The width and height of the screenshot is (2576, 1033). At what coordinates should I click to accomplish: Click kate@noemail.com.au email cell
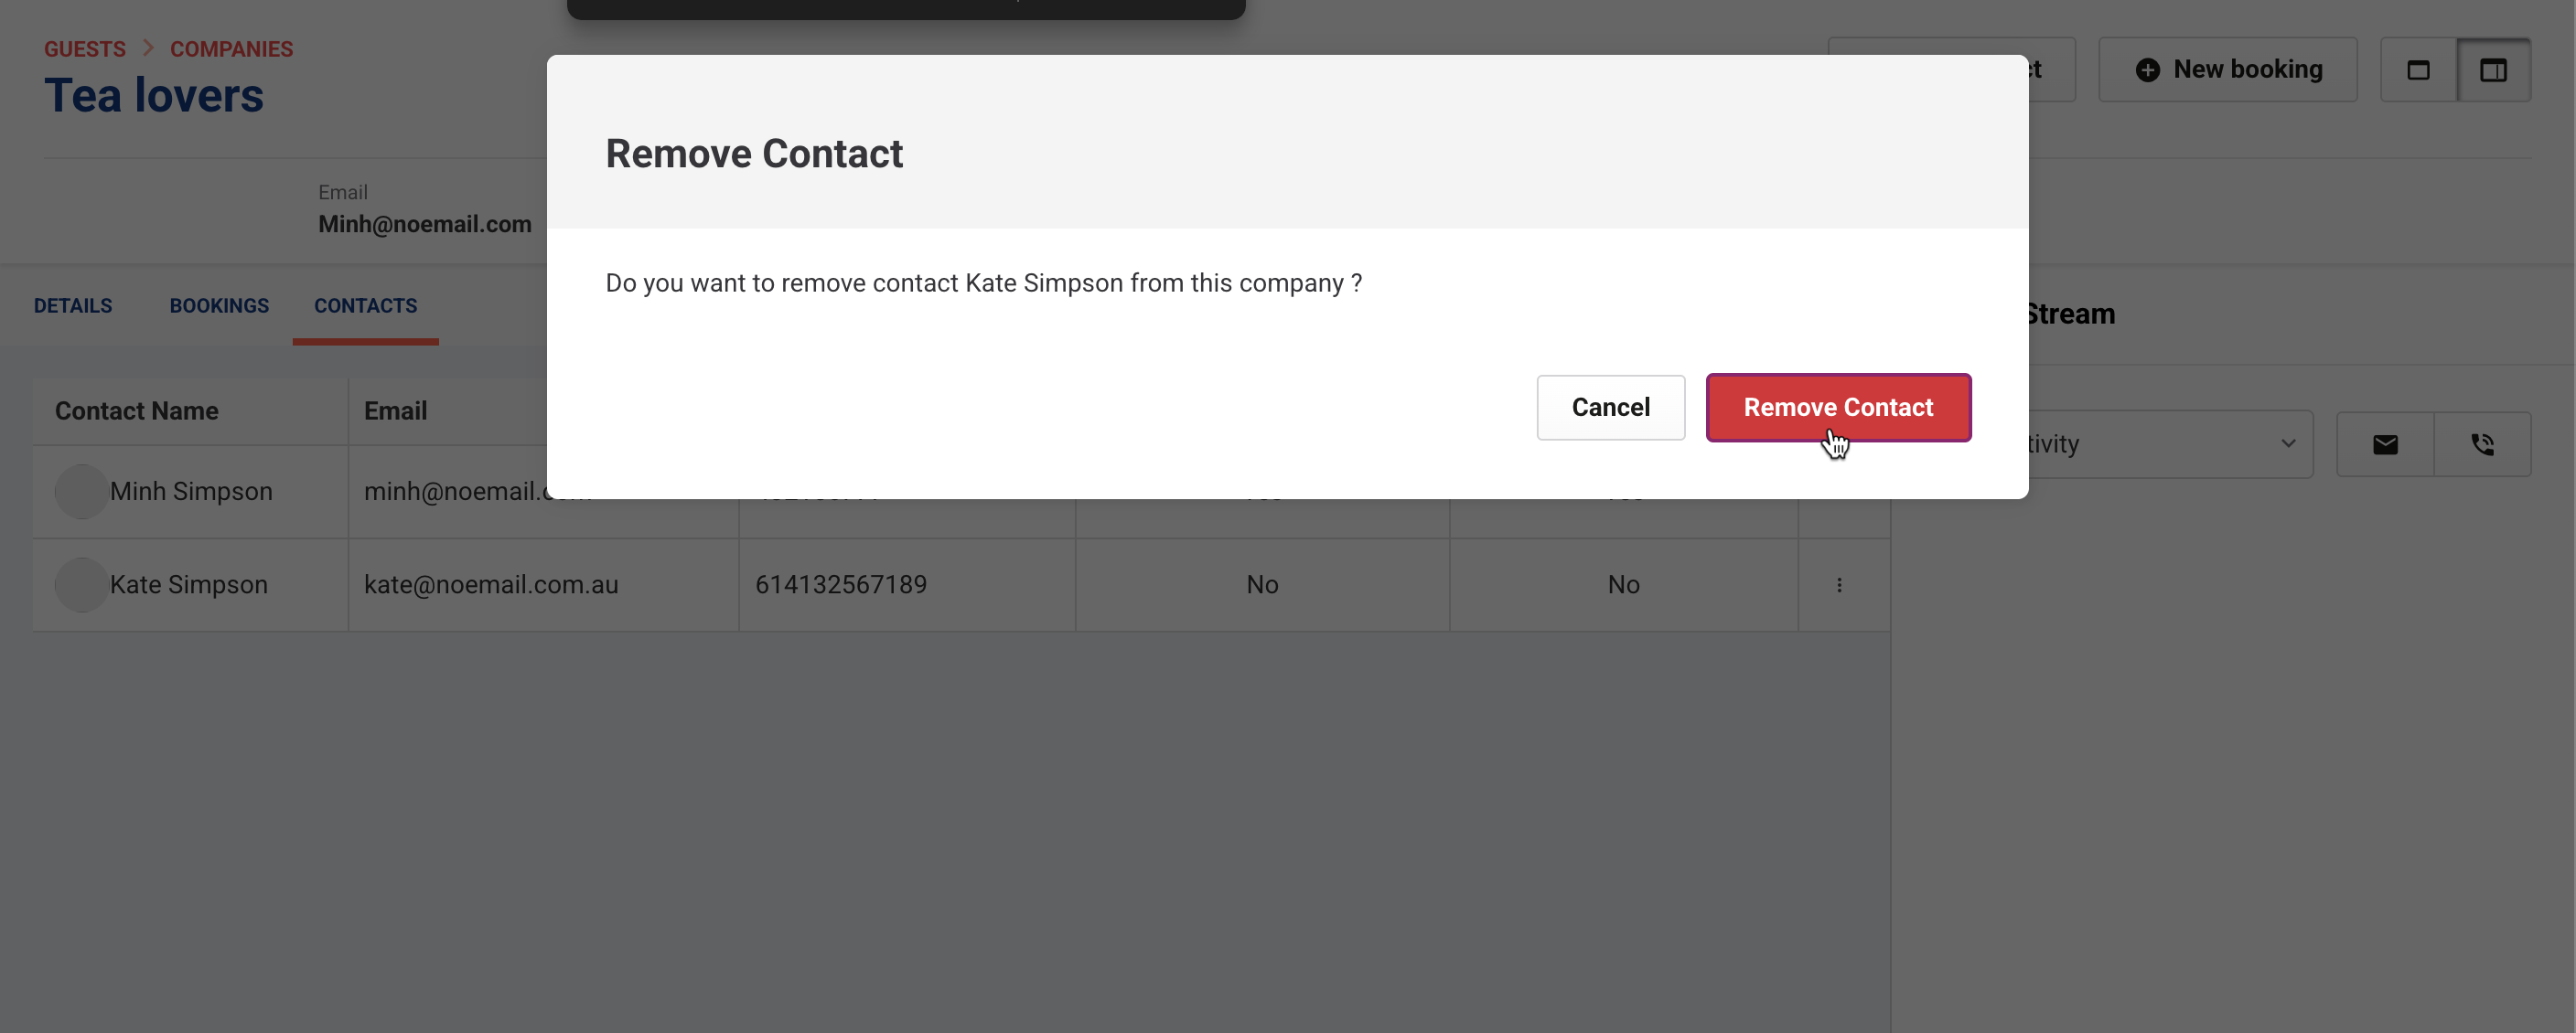(x=491, y=585)
